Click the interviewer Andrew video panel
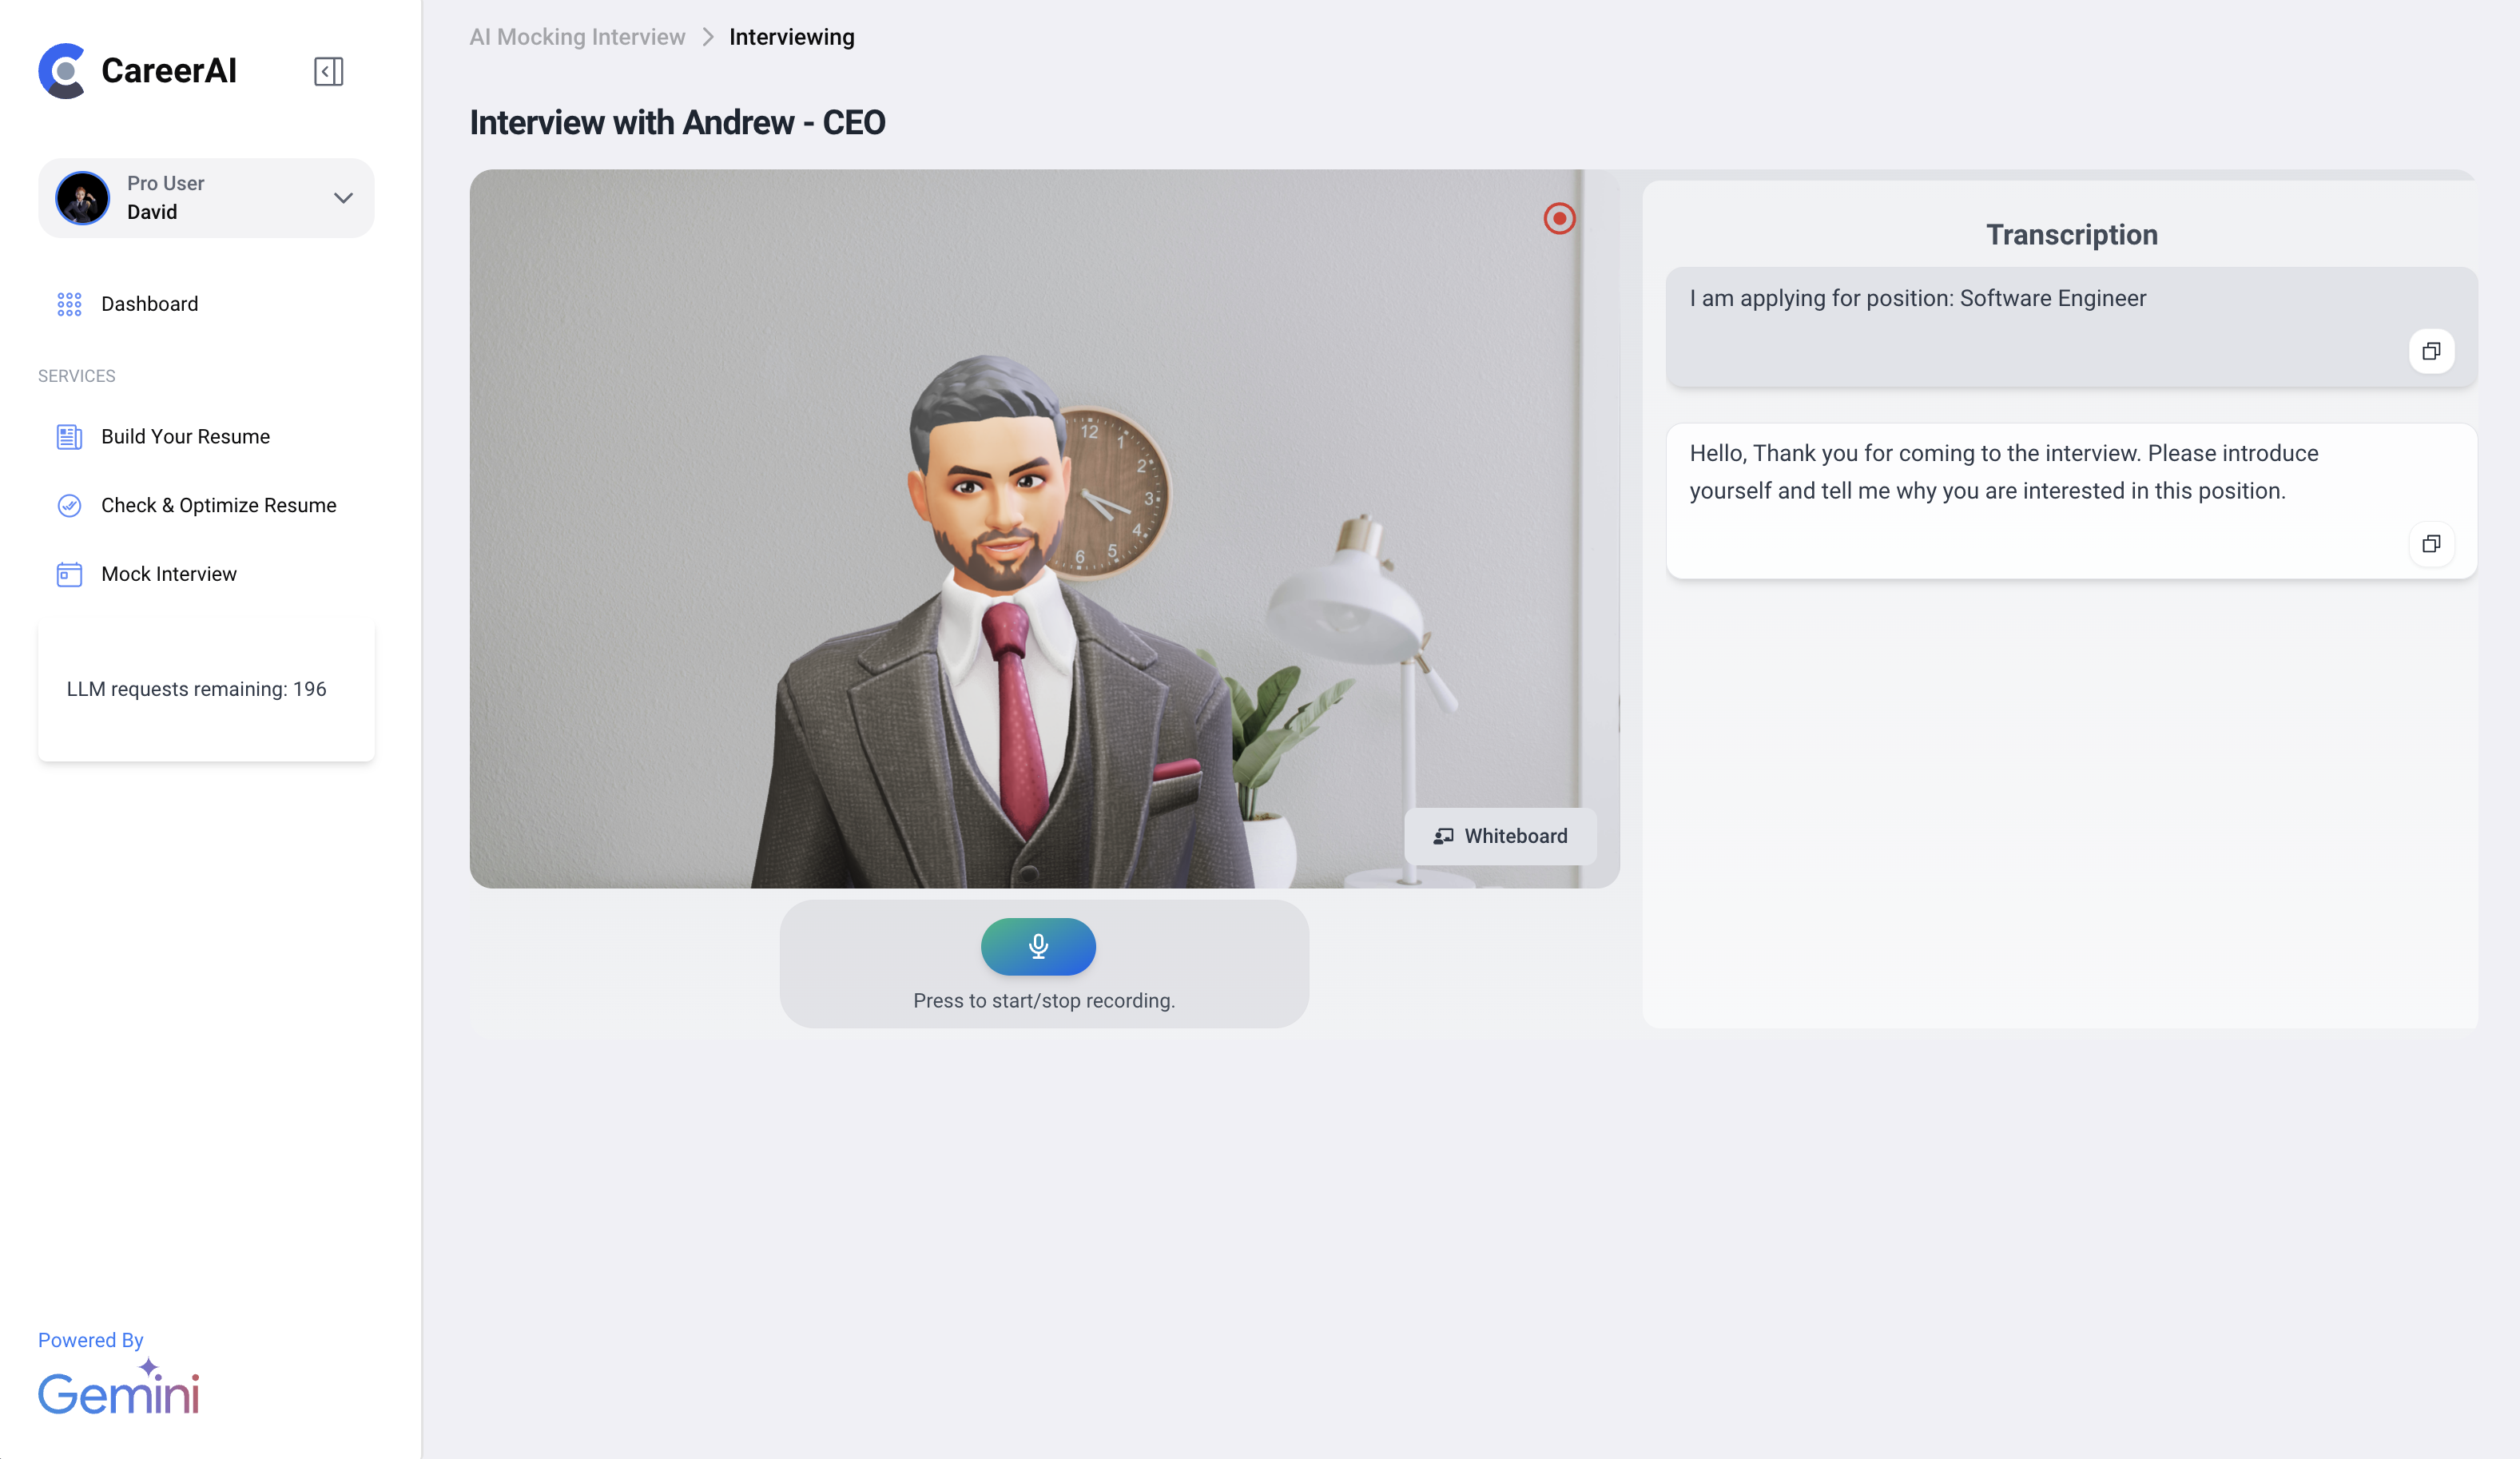Image resolution: width=2520 pixels, height=1459 pixels. [x=1044, y=528]
